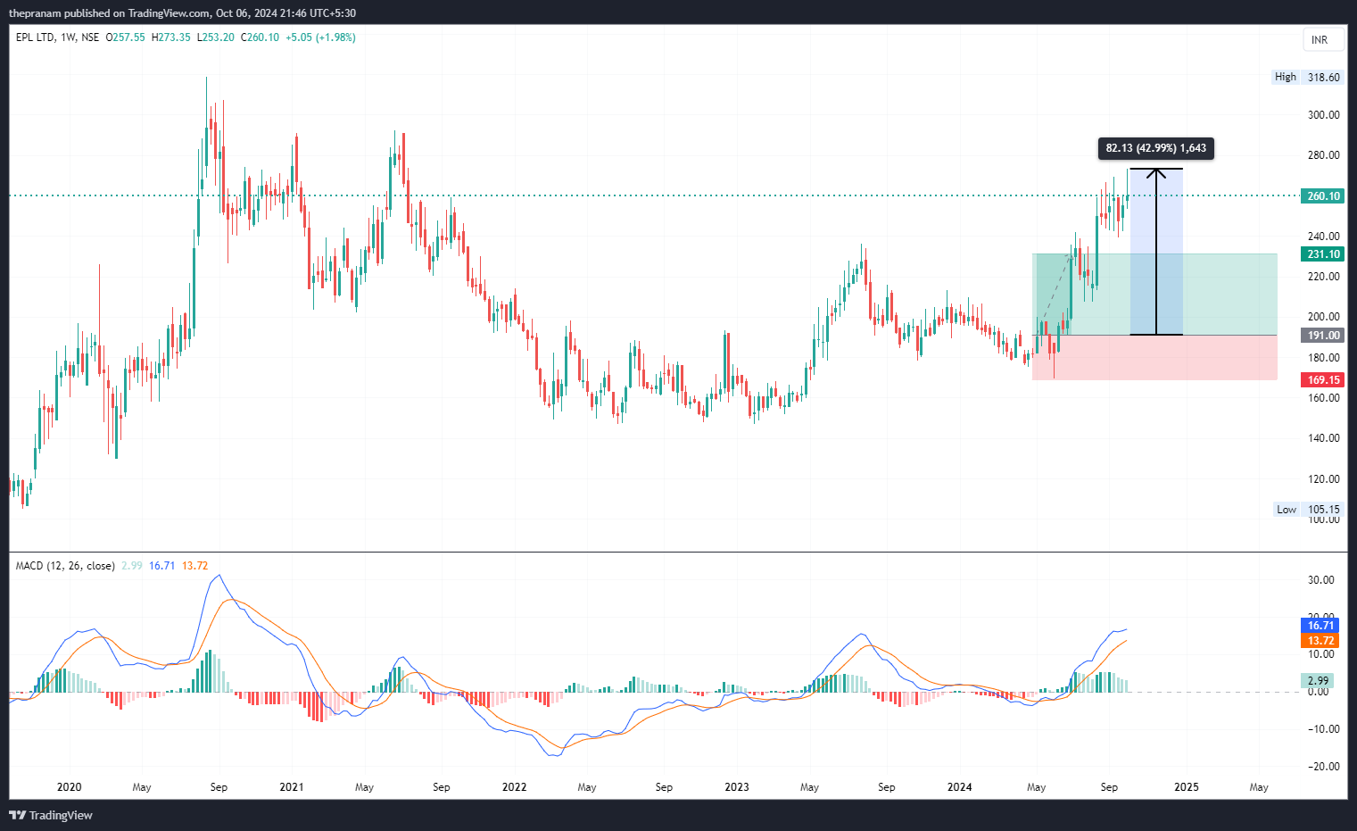Click the orange signal value 13.72 in legend
1357x831 pixels.
194,566
